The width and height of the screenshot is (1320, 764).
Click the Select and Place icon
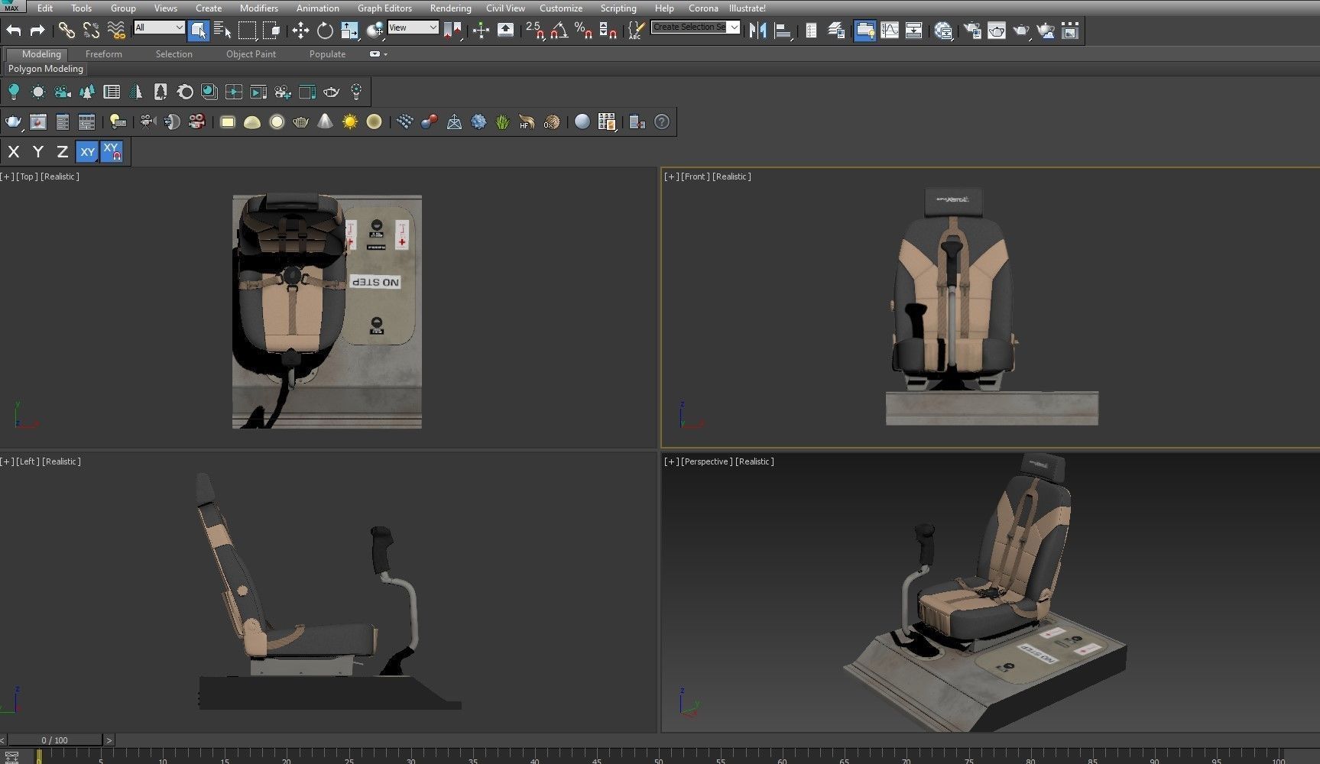pyautogui.click(x=375, y=31)
